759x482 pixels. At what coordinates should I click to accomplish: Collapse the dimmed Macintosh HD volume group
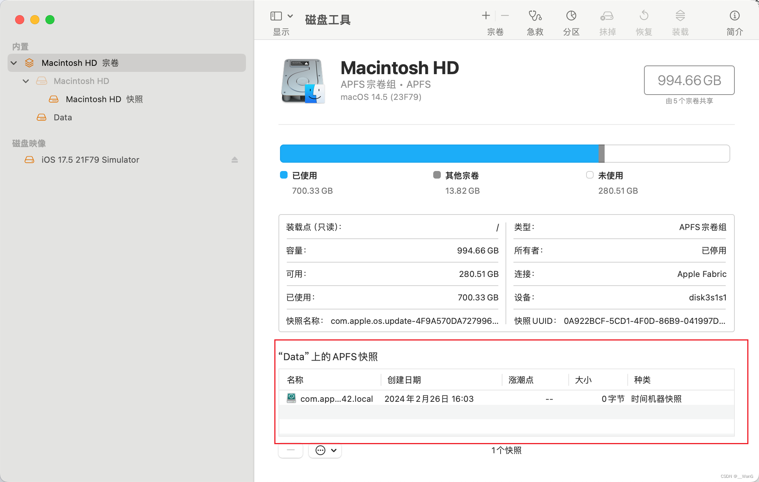coord(26,81)
